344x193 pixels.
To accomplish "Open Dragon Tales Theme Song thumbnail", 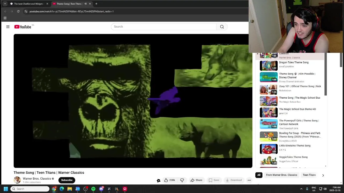I will coord(268,66).
